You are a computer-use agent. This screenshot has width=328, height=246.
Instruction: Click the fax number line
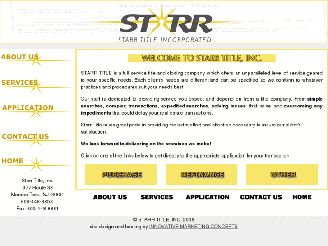(37, 209)
